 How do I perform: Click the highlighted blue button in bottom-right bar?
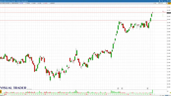pyautogui.click(x=166, y=95)
